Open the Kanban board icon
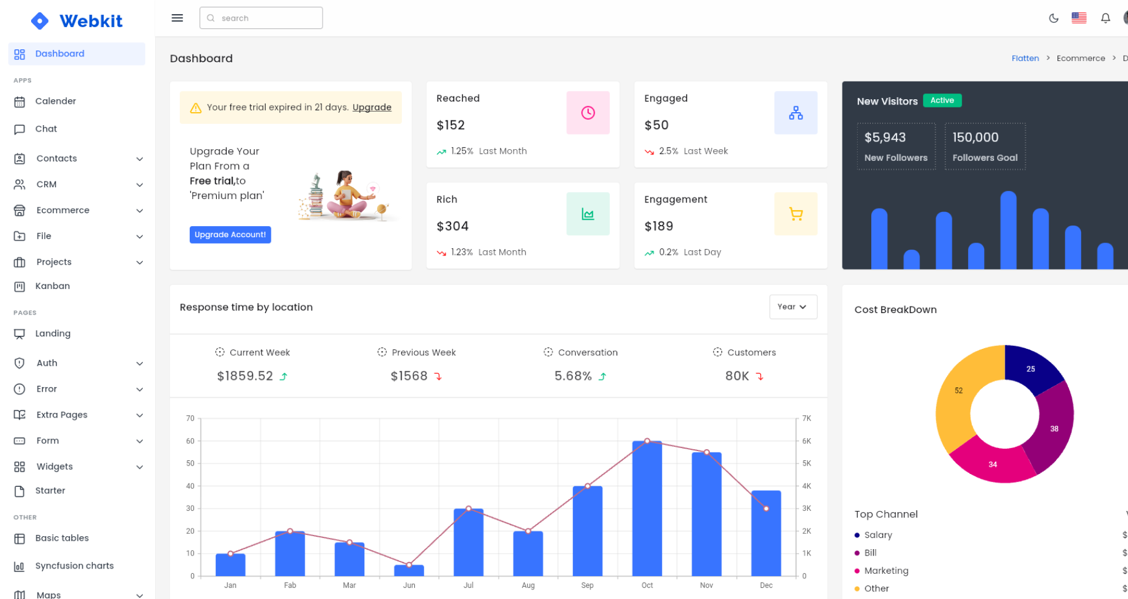 (x=19, y=286)
